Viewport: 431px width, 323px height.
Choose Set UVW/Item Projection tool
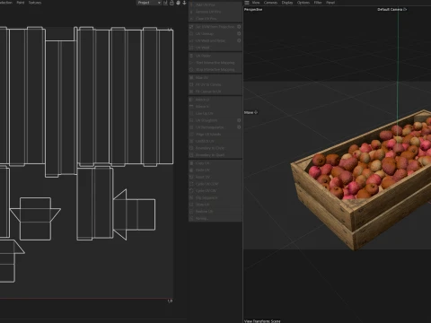point(212,27)
